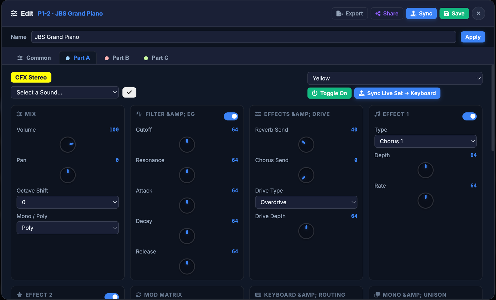
Task: Click the vertical scrollbar thumb at right
Action: [x=493, y=108]
